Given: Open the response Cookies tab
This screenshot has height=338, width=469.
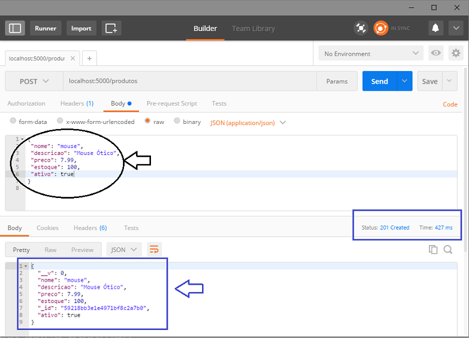Looking at the screenshot, I should pos(48,228).
